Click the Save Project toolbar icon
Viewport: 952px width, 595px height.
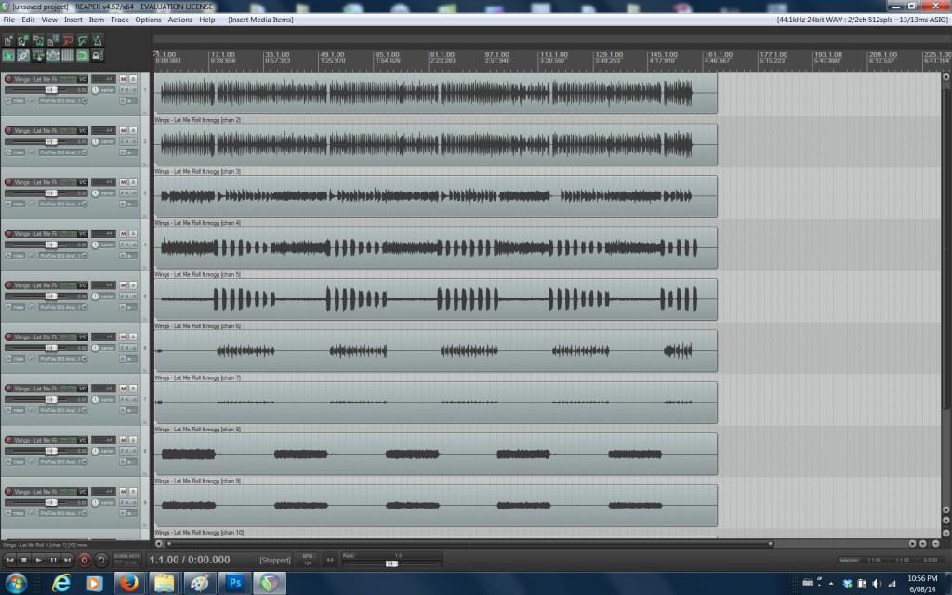(38, 41)
